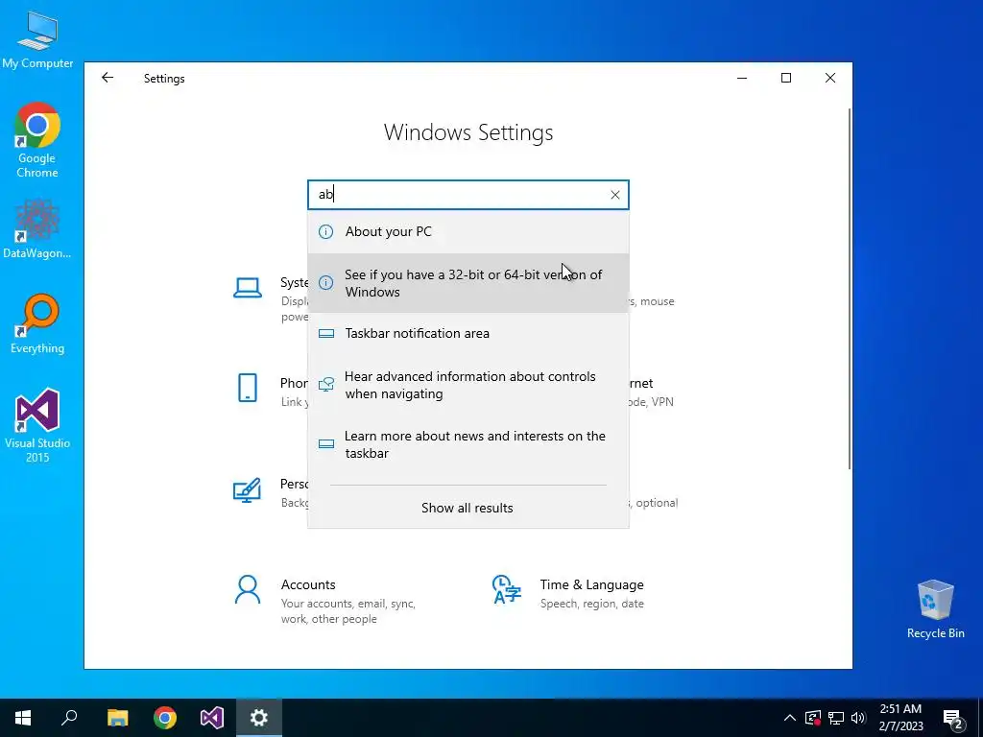Open taskbar search magnifier

[69, 718]
